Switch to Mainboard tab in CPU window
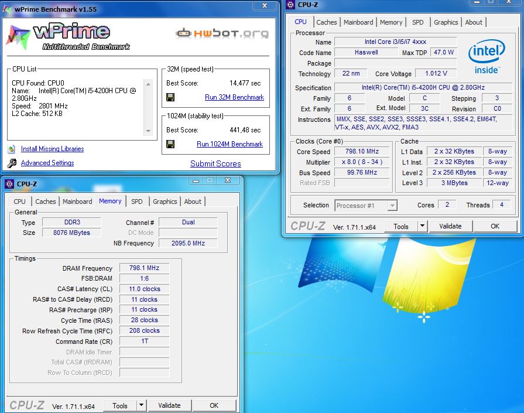Screen dimensions: 524x413 click(x=358, y=22)
